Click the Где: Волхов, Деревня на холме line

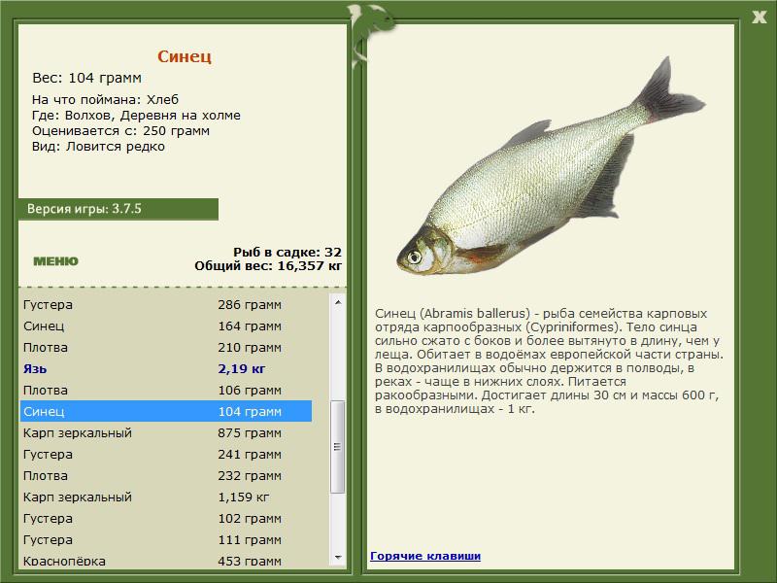pos(136,115)
